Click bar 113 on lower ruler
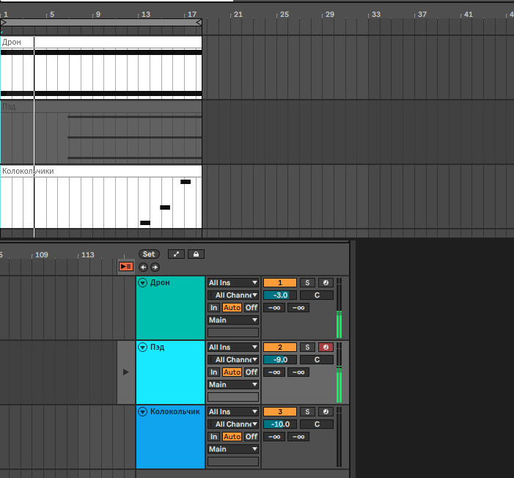 point(88,254)
